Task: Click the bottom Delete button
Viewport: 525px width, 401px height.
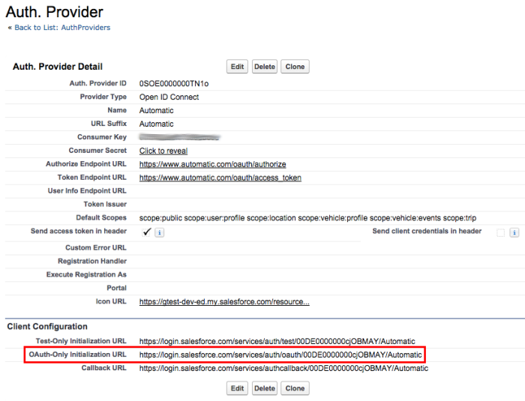Action: [265, 388]
